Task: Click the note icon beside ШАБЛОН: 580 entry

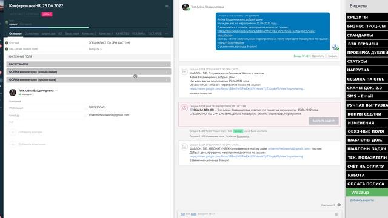Action: 184,71
